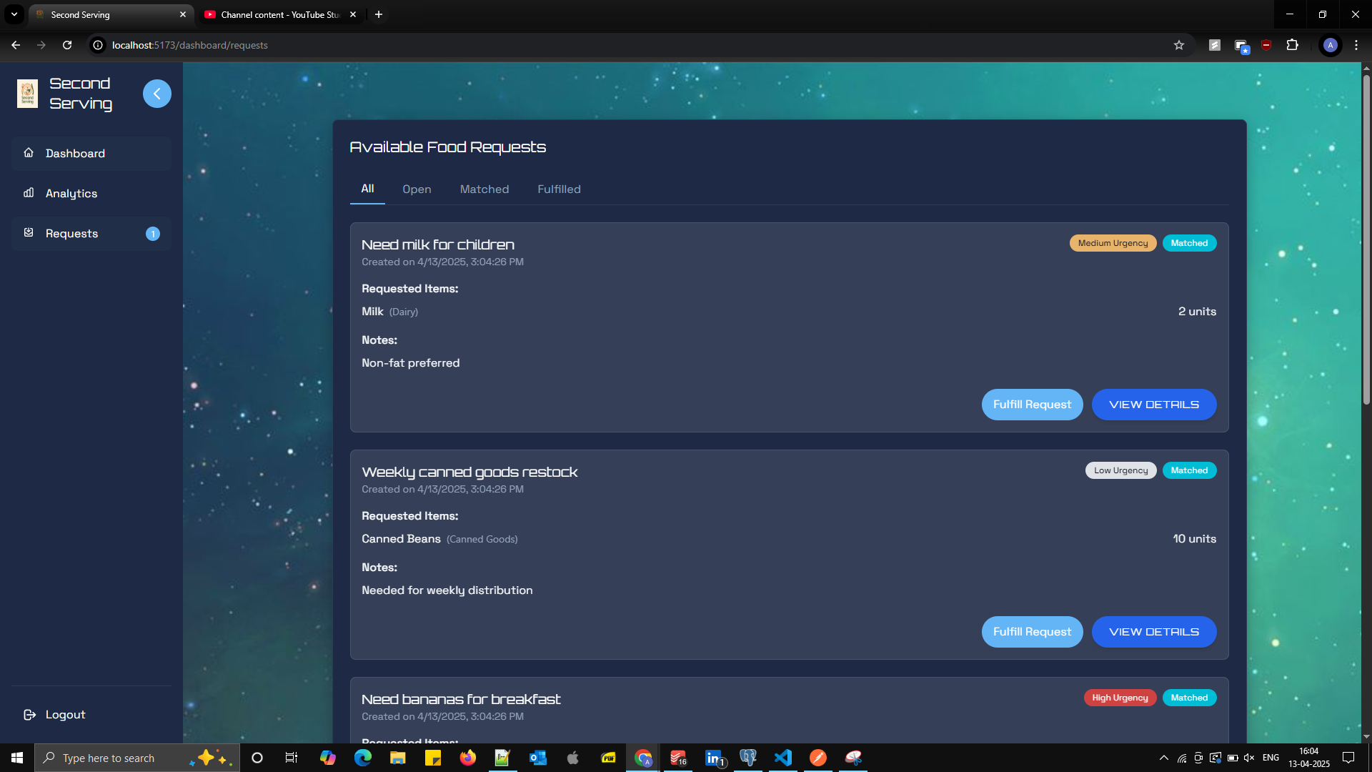Switch to the Fulfilled tab

(559, 189)
